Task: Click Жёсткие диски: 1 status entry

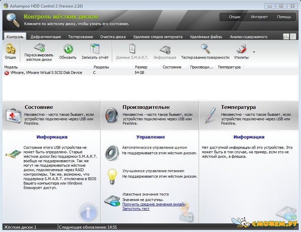Action: 20,227
